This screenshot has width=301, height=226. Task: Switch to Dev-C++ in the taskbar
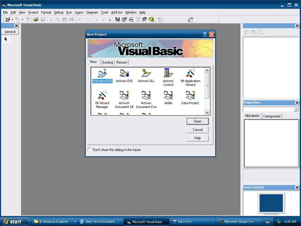(192, 222)
